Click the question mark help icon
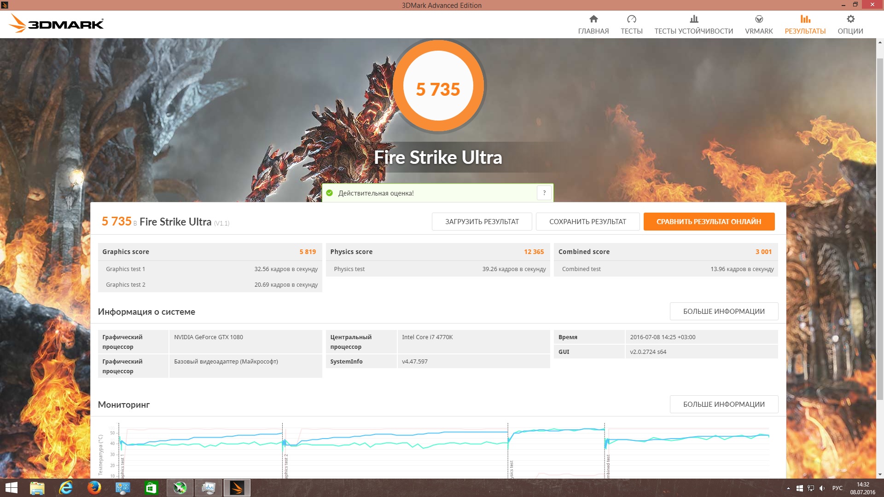884x497 pixels. [544, 193]
